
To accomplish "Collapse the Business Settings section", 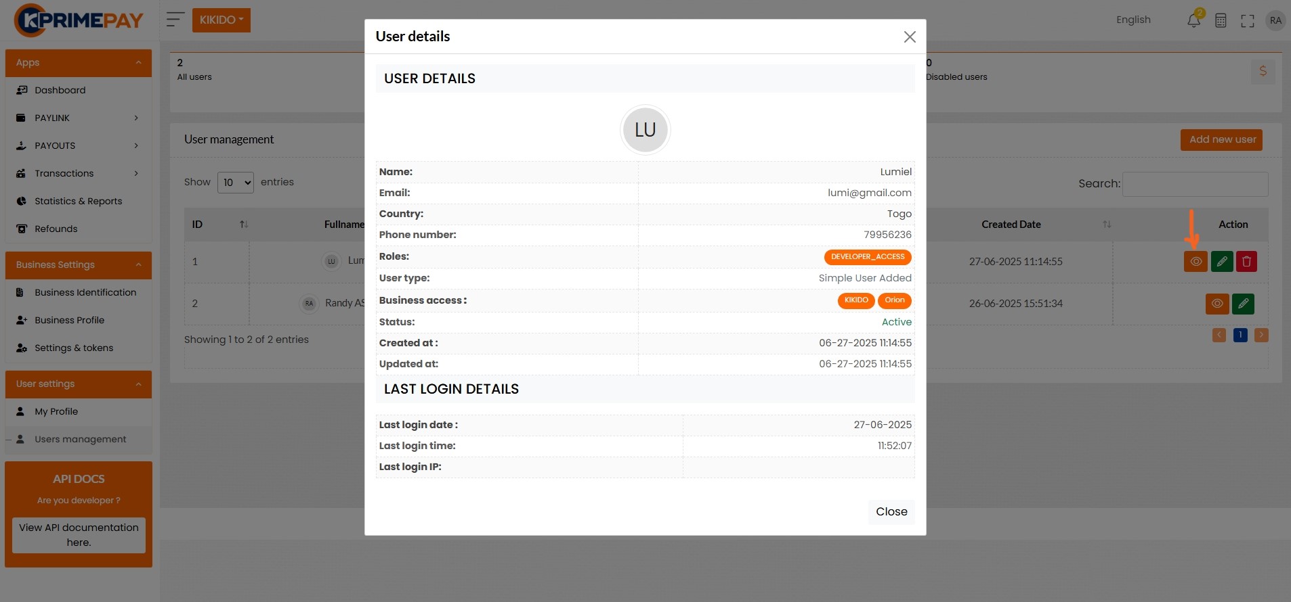I will [79, 265].
